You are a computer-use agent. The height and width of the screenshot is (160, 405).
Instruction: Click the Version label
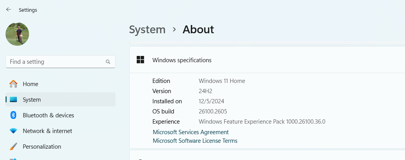(x=162, y=91)
